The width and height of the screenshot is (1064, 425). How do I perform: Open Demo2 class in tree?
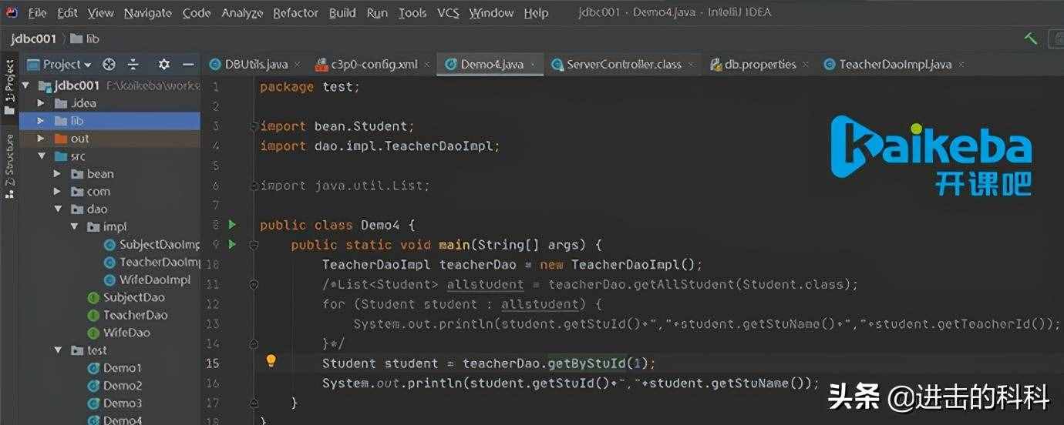click(x=115, y=386)
